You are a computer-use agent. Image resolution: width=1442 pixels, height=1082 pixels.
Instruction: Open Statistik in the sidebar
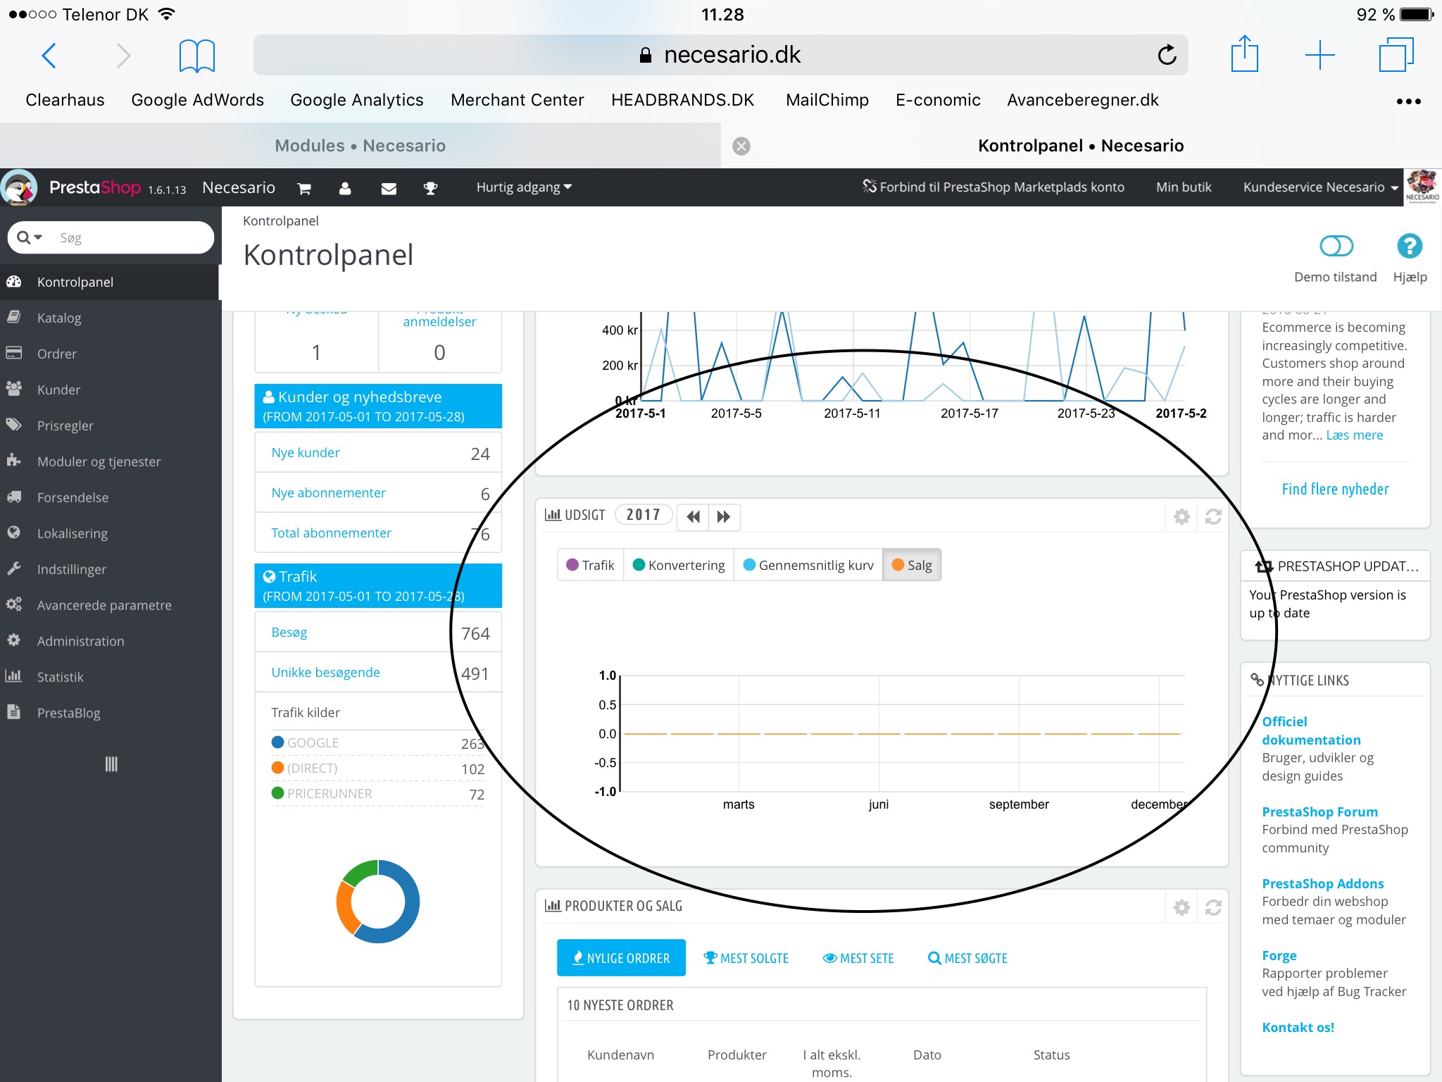(x=111, y=677)
